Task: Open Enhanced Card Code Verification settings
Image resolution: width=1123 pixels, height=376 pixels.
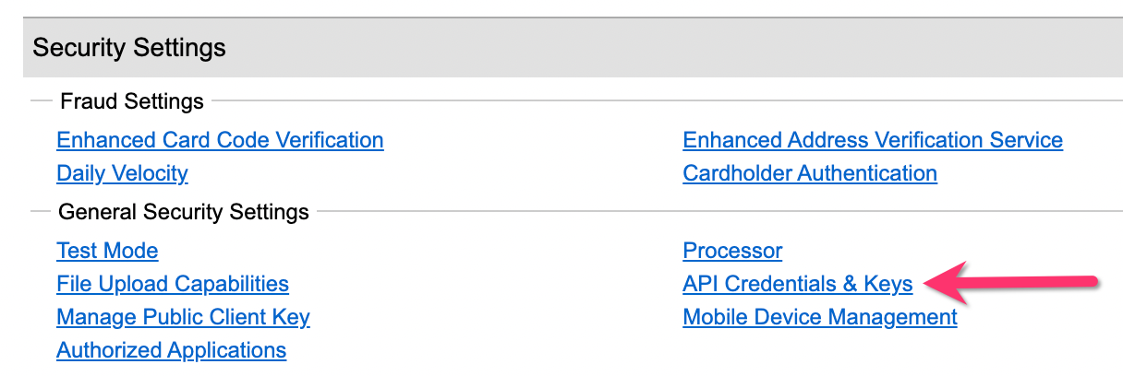Action: [220, 140]
